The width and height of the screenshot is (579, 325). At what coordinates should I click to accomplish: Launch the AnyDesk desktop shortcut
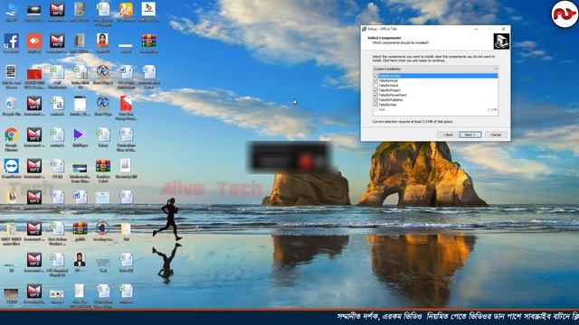(x=34, y=42)
